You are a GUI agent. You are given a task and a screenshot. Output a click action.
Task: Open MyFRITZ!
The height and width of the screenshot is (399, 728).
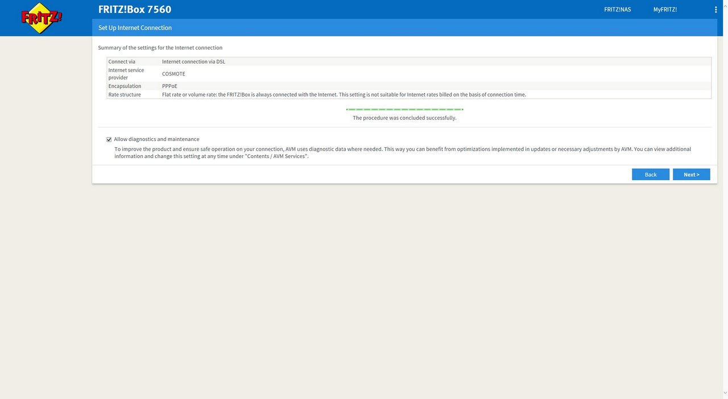coord(665,10)
